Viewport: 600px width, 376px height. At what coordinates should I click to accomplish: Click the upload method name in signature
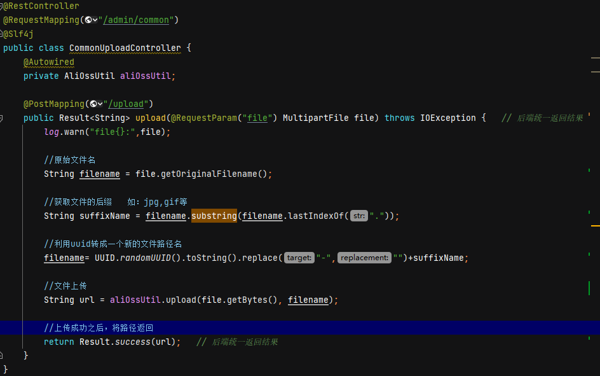point(151,118)
